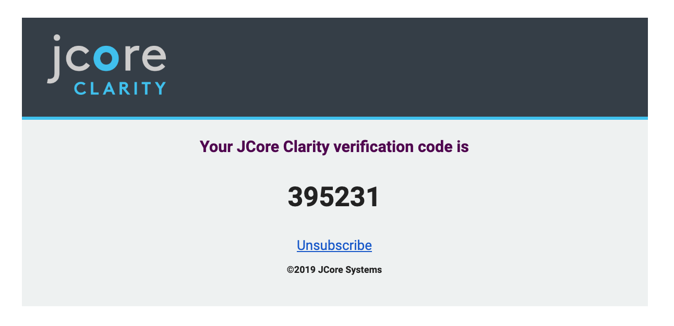Click the jcore Clarity logo

coord(106,65)
